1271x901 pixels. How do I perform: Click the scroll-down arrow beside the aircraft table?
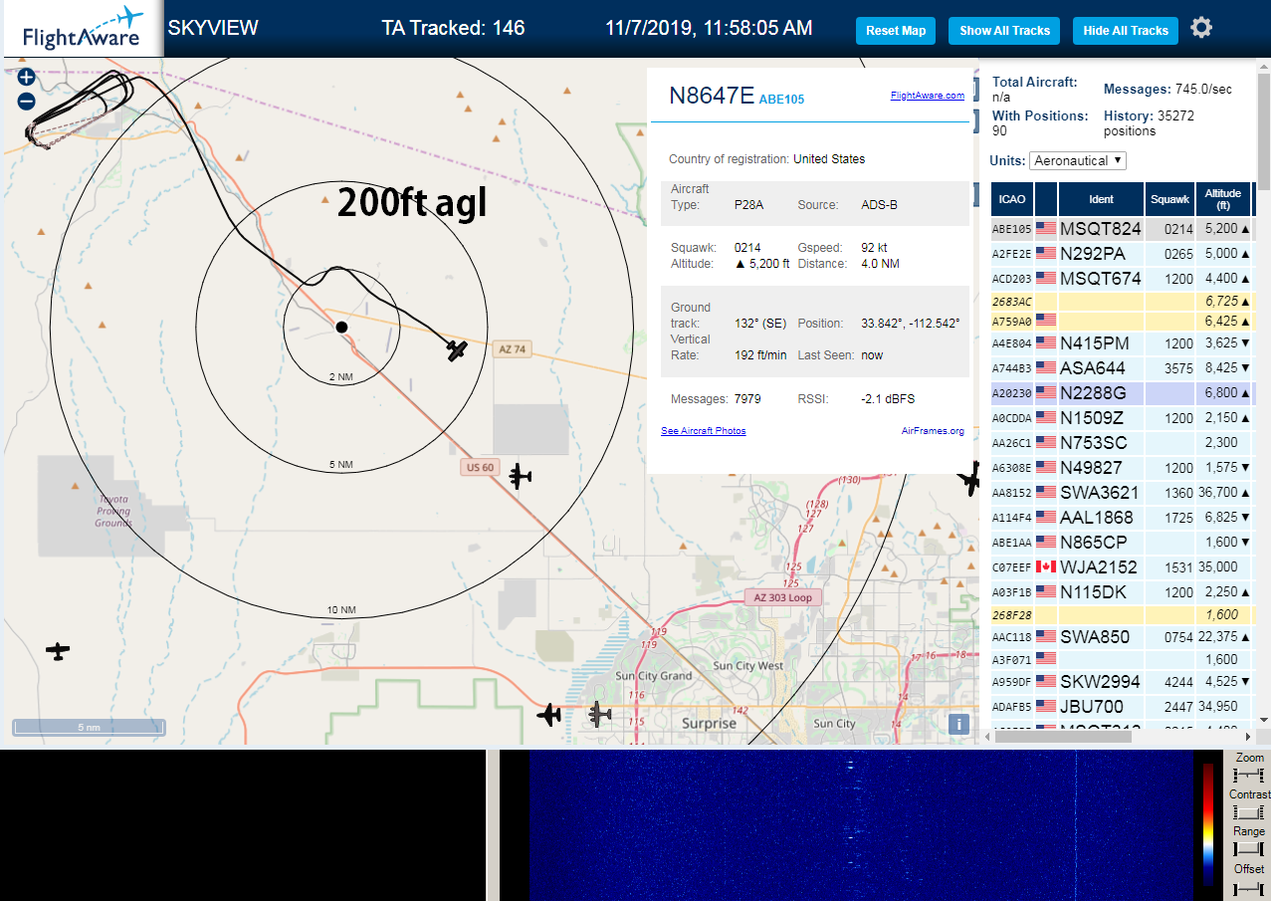tap(1264, 720)
